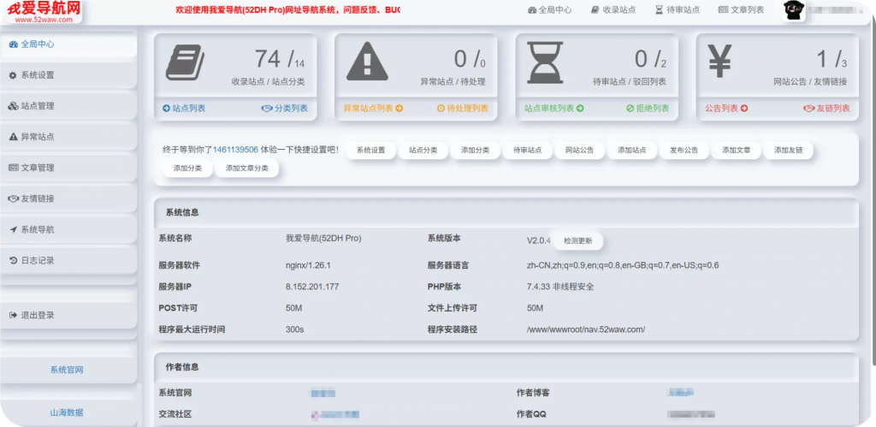
Task: Click the blue 1461139506 username link
Action: click(x=236, y=150)
